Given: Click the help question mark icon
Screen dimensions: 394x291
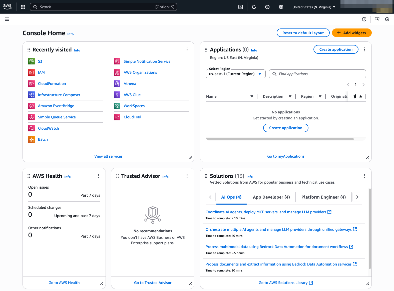Looking at the screenshot, I should click(267, 7).
